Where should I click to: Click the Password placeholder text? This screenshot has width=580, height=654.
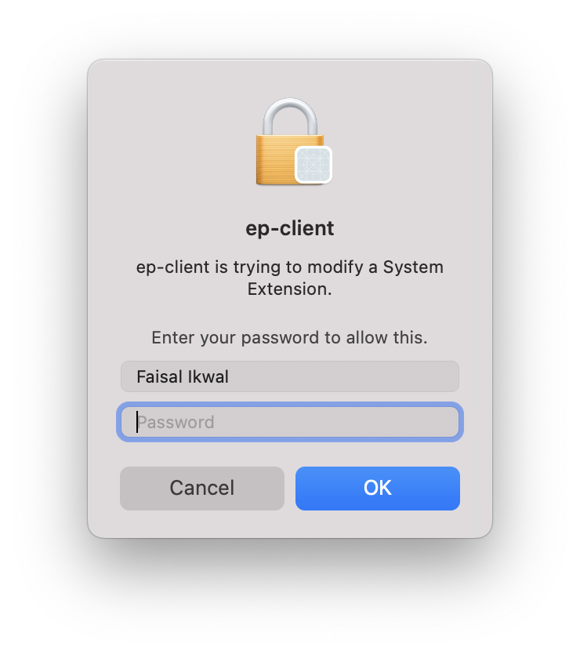click(x=176, y=422)
